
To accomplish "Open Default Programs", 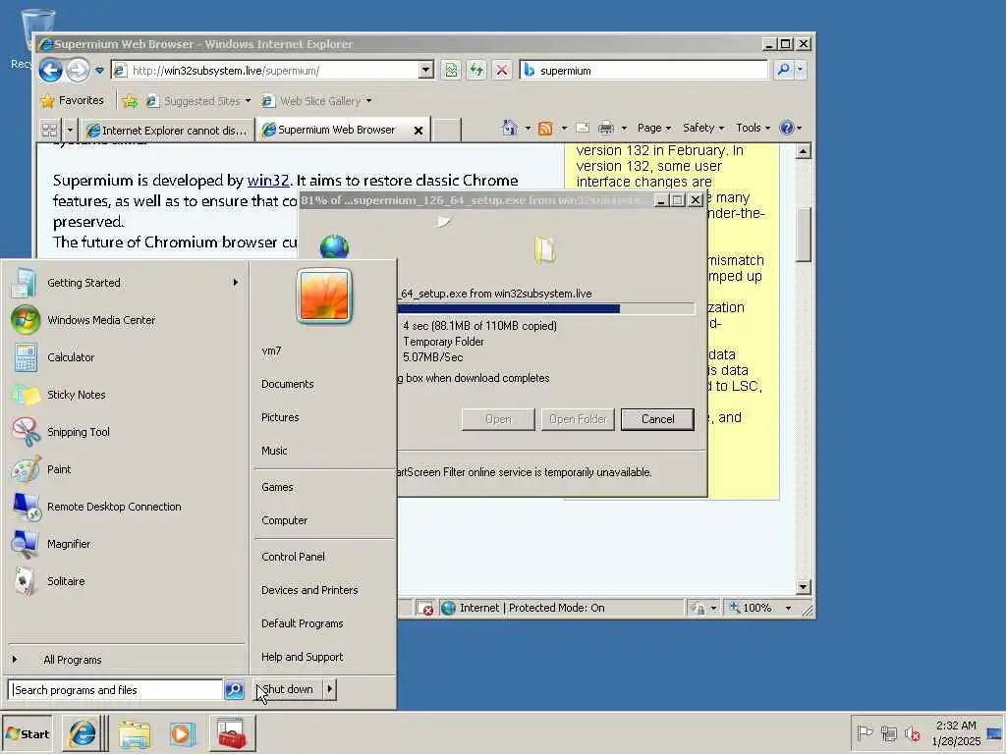I will tap(302, 623).
